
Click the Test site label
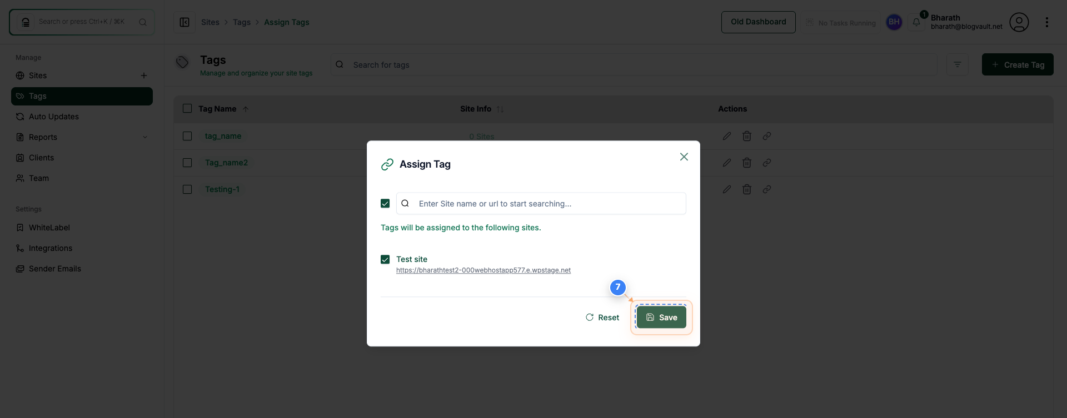click(x=412, y=259)
